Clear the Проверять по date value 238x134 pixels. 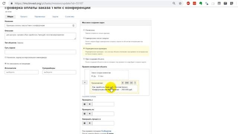point(90,114)
